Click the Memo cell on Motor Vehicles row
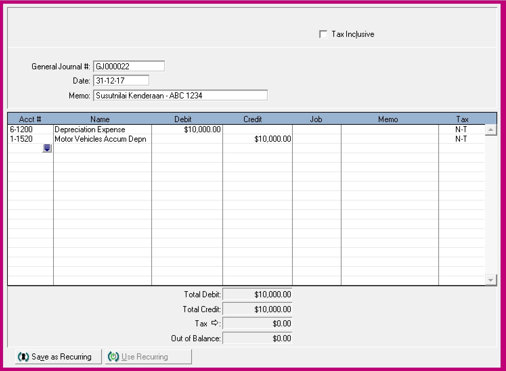The width and height of the screenshot is (506, 371). [390, 139]
